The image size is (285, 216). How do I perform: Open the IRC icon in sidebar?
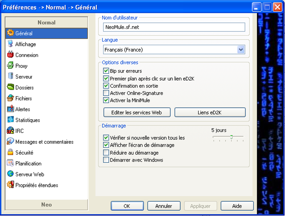click(x=10, y=131)
